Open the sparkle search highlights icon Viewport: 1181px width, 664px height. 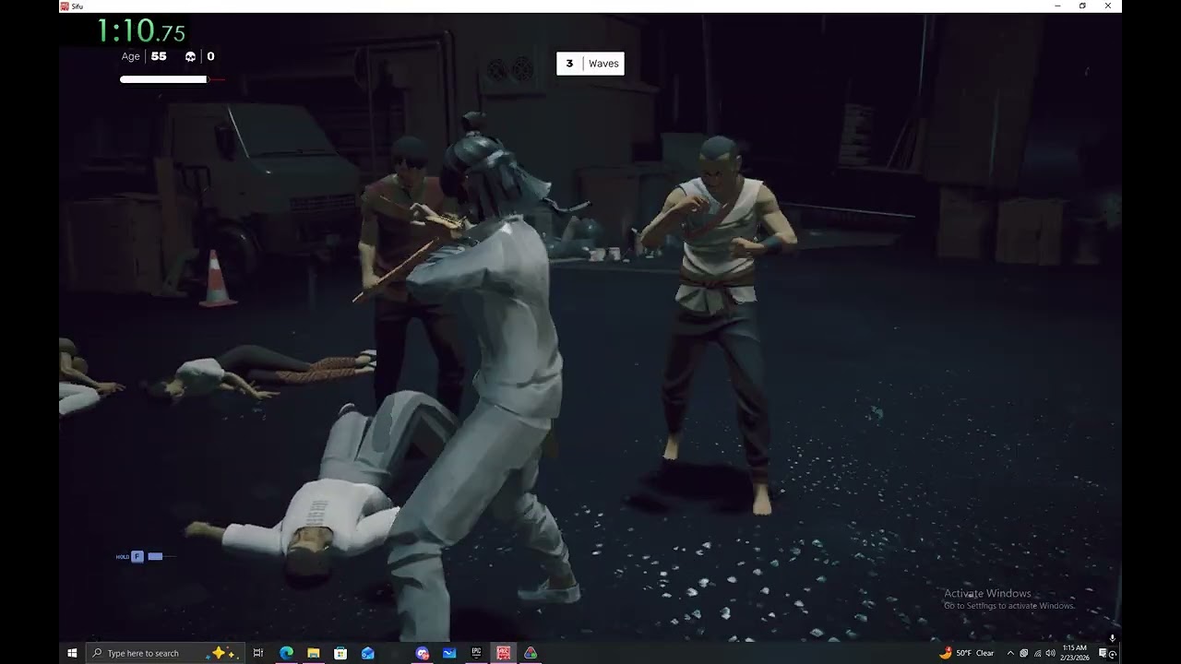[223, 653]
